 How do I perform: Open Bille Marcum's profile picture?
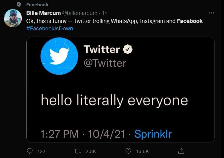13,18
